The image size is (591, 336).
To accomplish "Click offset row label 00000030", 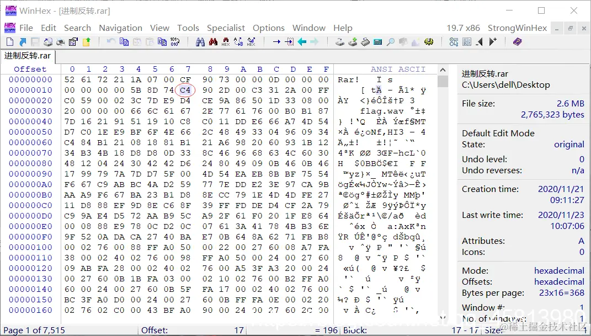I will pyautogui.click(x=30, y=111).
